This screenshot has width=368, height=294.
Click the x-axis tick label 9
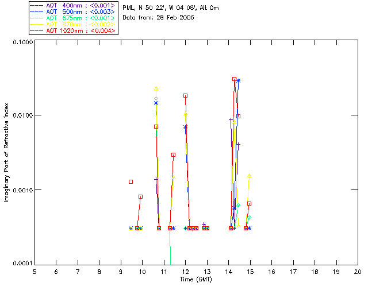click(x=121, y=272)
